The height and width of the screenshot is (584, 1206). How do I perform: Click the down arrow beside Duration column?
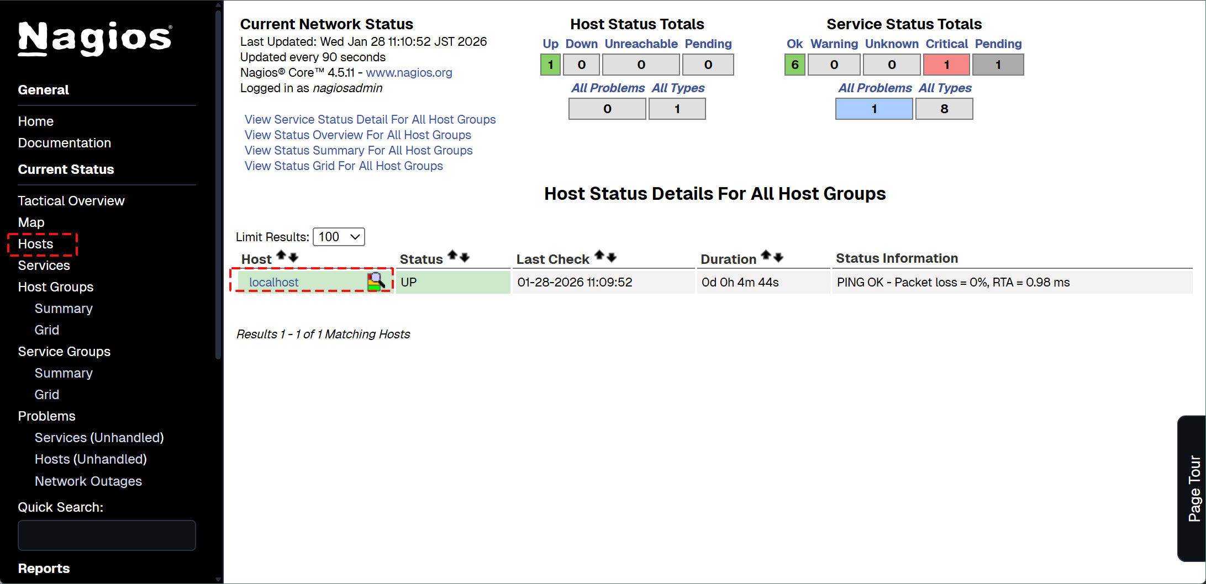[x=778, y=257]
